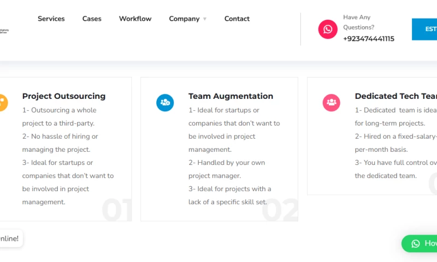This screenshot has width=437, height=262.
Task: Open the Services menu item
Action: click(51, 19)
